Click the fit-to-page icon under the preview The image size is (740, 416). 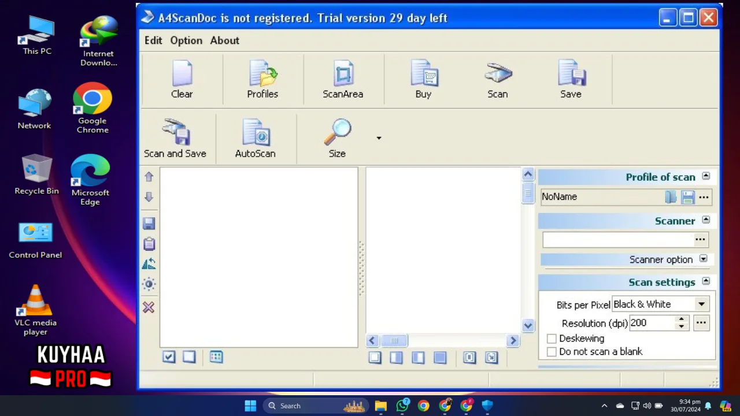[x=469, y=358]
